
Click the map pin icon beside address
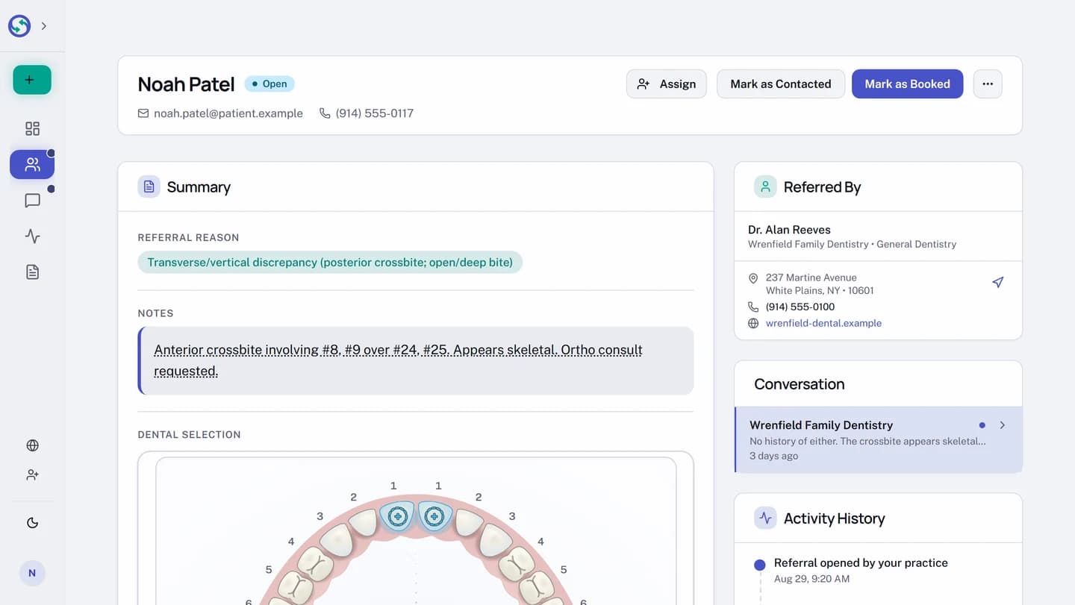pyautogui.click(x=753, y=278)
